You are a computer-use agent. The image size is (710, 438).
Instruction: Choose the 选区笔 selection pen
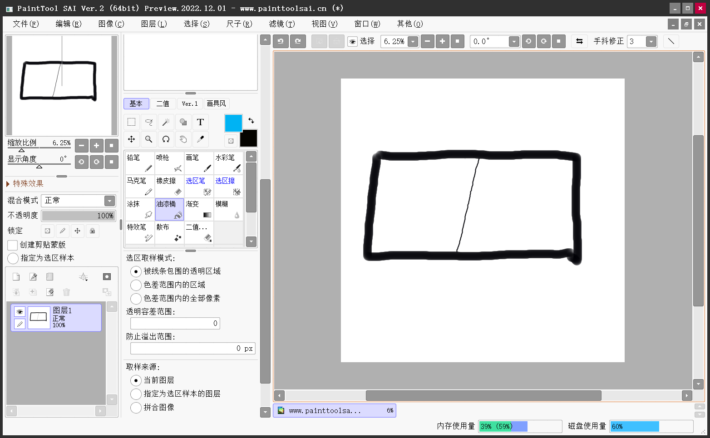(199, 187)
